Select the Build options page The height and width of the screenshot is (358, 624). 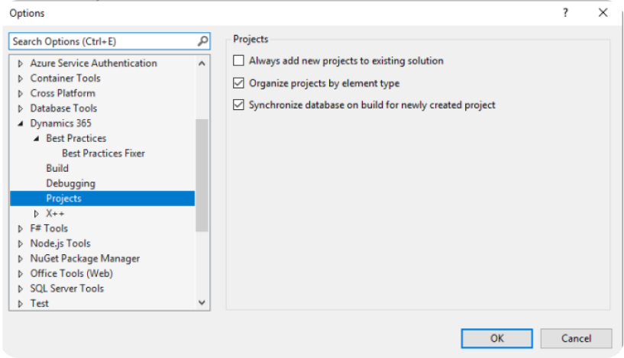pos(57,168)
